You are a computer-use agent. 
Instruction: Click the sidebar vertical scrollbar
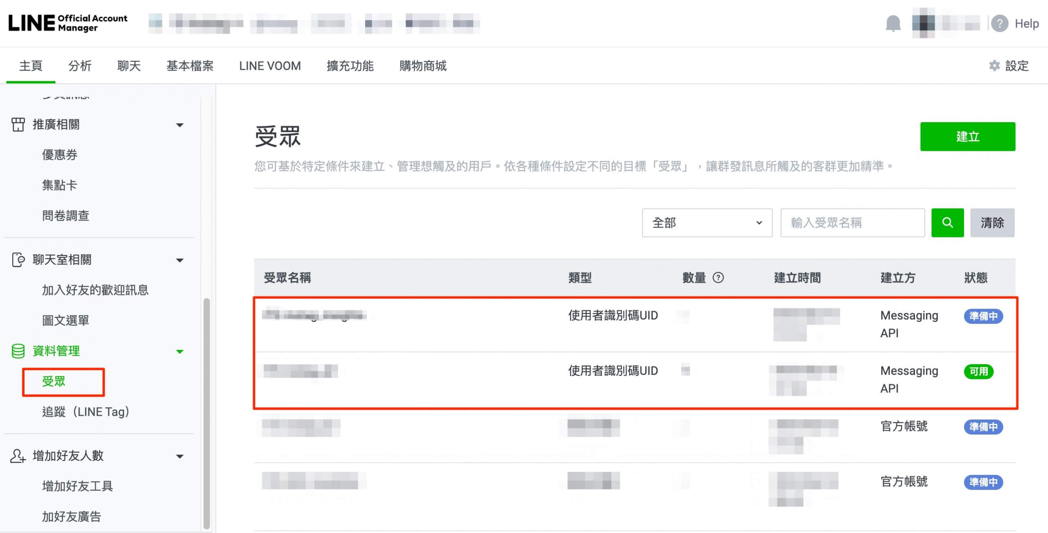pos(207,413)
